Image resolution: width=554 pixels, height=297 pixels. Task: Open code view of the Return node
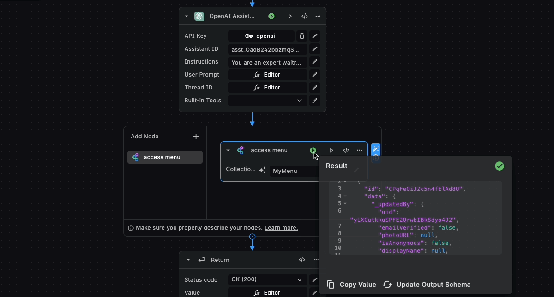302,260
